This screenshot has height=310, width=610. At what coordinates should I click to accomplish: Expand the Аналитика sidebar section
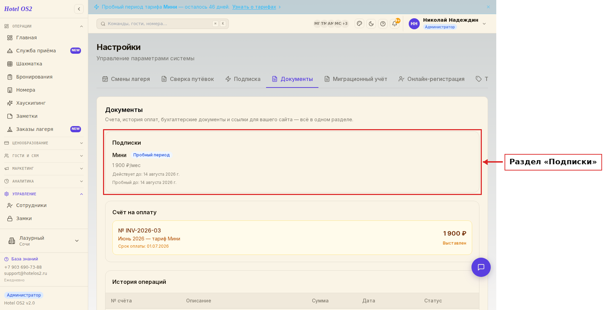pos(44,181)
